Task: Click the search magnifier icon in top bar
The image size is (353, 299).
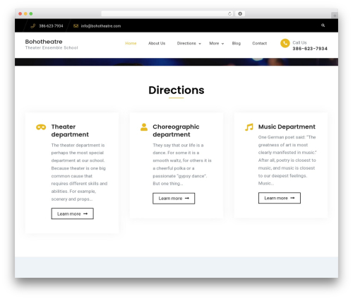Action: click(x=323, y=25)
